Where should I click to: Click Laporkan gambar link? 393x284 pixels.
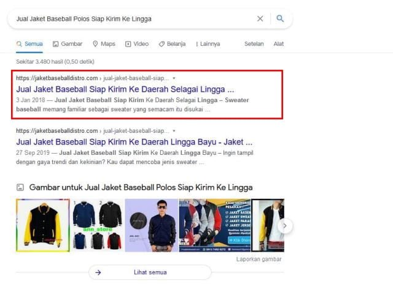259,259
